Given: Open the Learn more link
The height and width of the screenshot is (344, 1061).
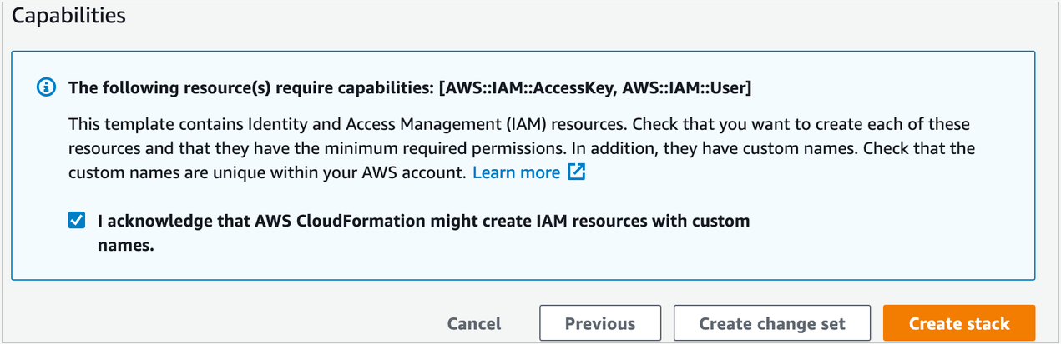Looking at the screenshot, I should [x=516, y=172].
